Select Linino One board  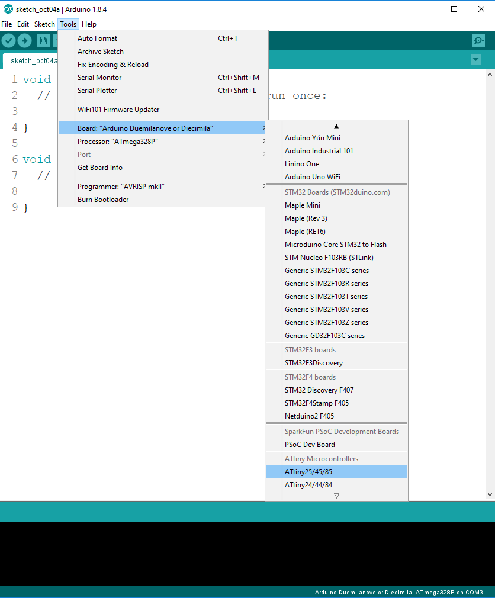(x=336, y=163)
